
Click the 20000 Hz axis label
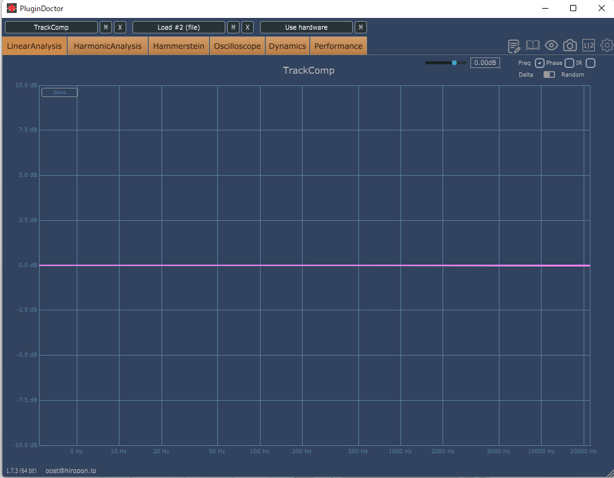point(583,451)
